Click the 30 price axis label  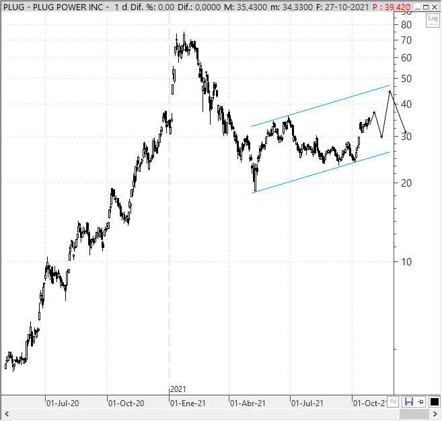tap(406, 137)
